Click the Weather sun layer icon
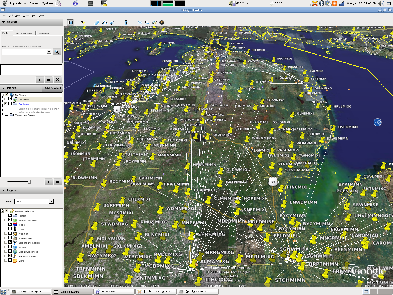Image resolution: width=393 pixels, height=295 pixels. (15, 234)
